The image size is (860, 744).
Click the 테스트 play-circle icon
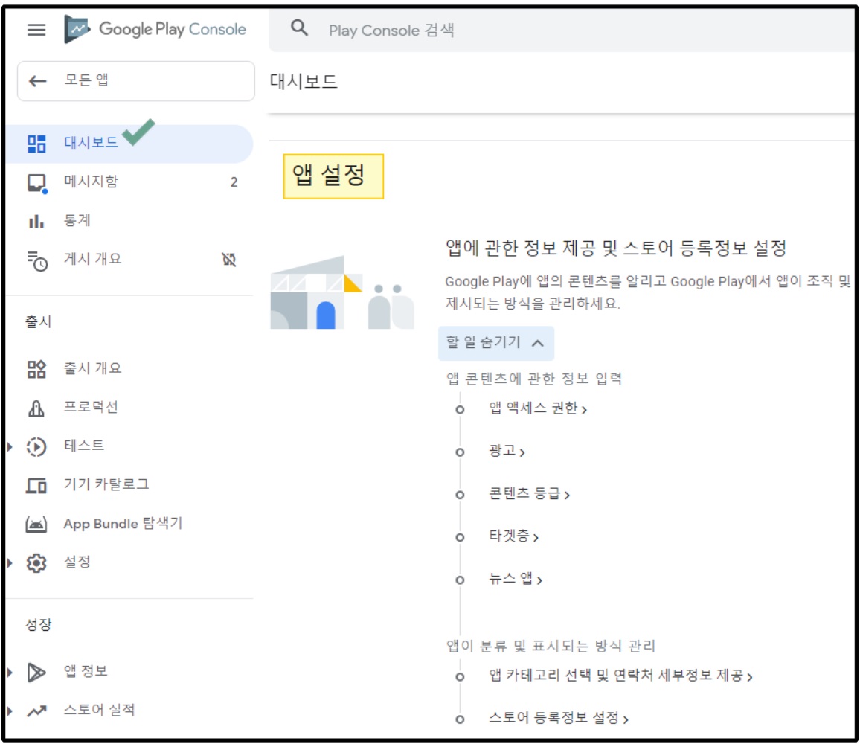point(36,447)
